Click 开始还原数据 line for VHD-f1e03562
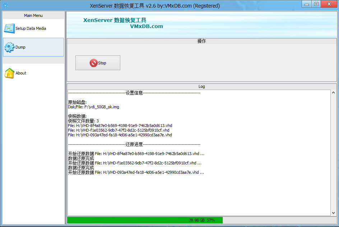Viewport: 339px width, 227px height. (135, 163)
